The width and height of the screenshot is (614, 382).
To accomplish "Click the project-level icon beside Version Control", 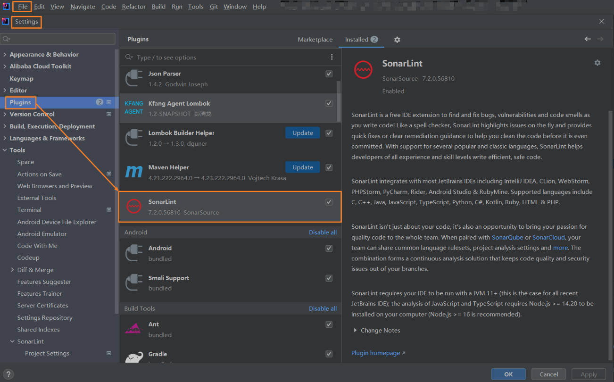I will click(x=109, y=114).
